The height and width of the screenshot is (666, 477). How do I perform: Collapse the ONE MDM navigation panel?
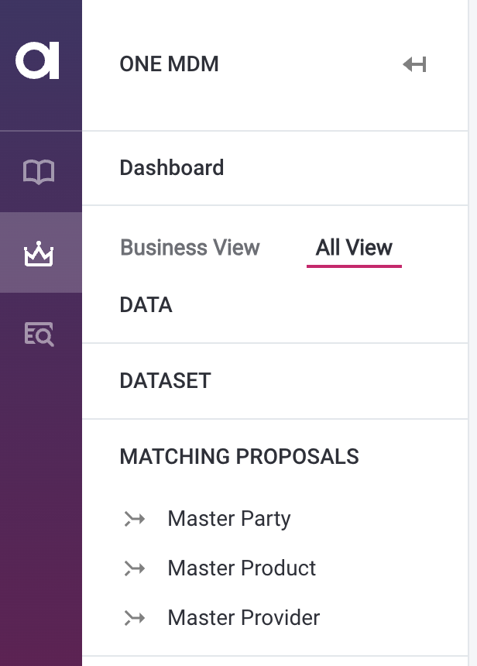pyautogui.click(x=415, y=64)
